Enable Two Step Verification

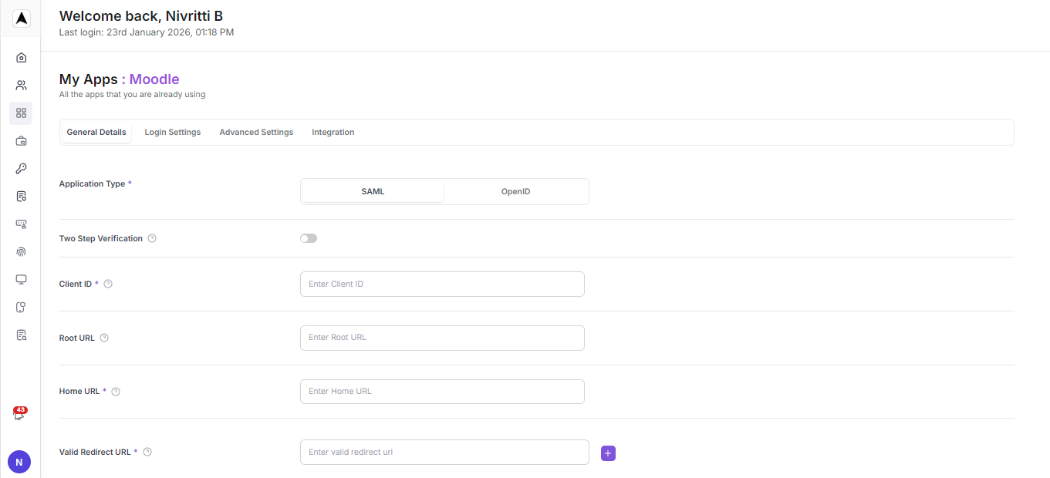(309, 238)
